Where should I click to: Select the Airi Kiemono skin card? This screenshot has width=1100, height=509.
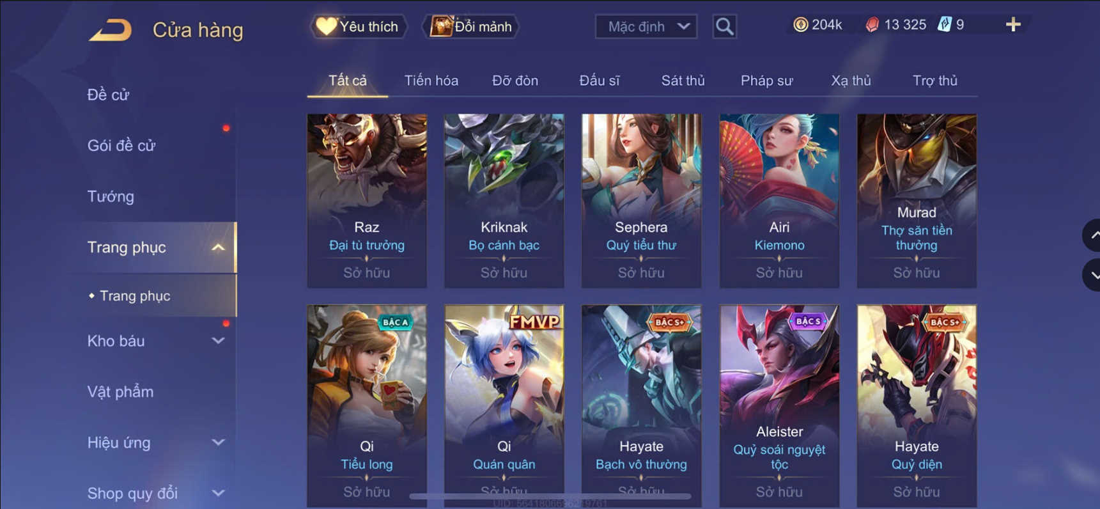779,201
